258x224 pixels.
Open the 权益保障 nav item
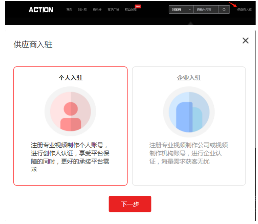click(x=131, y=10)
